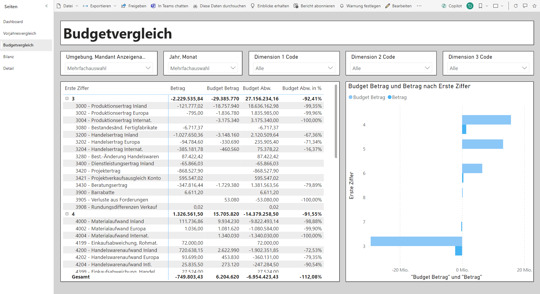The width and height of the screenshot is (540, 294).
Task: Collapse the Seiten pages pane
Action: click(x=46, y=6)
